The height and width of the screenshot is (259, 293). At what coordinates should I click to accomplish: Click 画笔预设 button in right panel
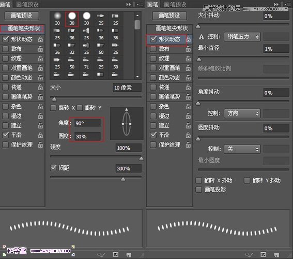169,16
